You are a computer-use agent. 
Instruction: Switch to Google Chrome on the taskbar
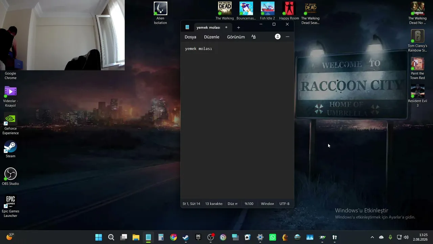[x=173, y=237]
